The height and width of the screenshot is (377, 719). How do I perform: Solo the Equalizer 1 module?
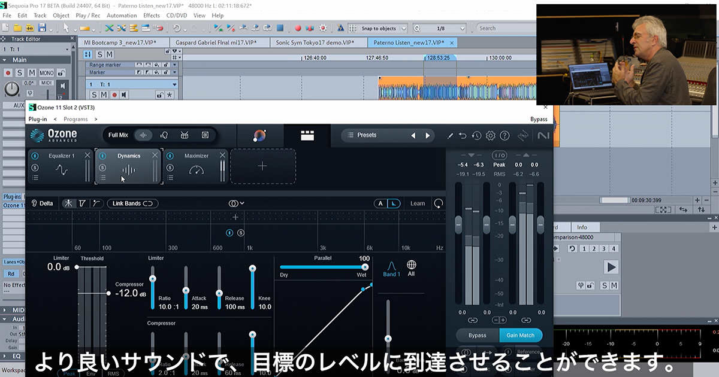tap(35, 167)
